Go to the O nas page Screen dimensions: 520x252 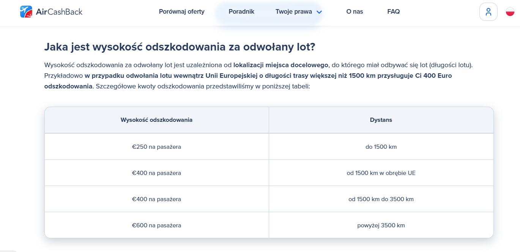point(355,12)
